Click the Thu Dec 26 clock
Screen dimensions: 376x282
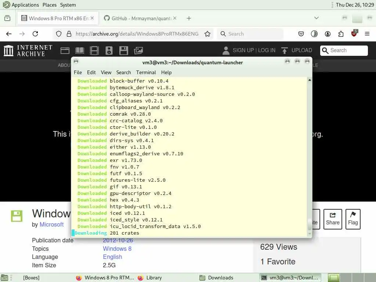355,5
